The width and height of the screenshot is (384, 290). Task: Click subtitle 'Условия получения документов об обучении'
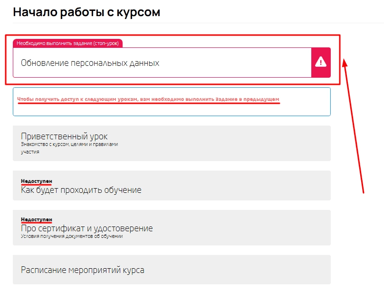[x=72, y=236]
